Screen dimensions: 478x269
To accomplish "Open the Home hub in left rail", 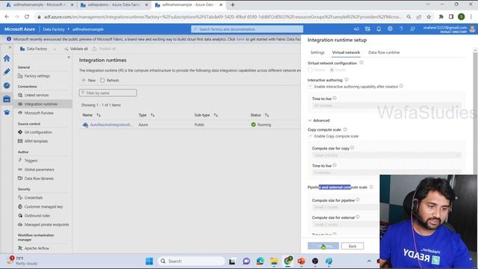I will pos(7,58).
